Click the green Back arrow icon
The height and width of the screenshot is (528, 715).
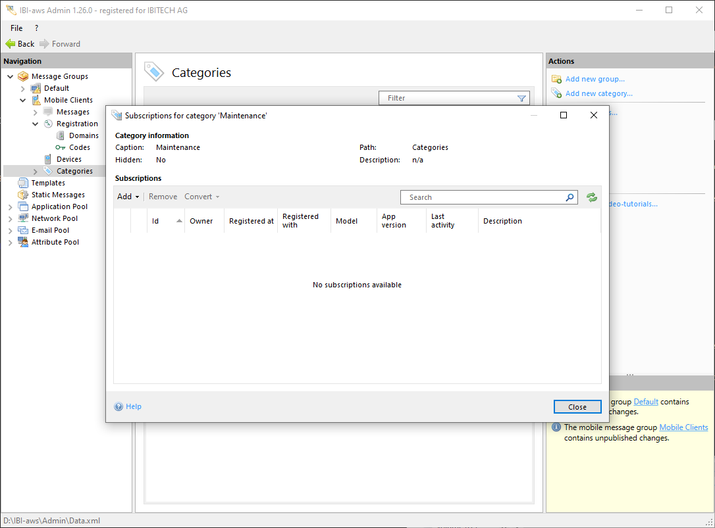(x=11, y=44)
